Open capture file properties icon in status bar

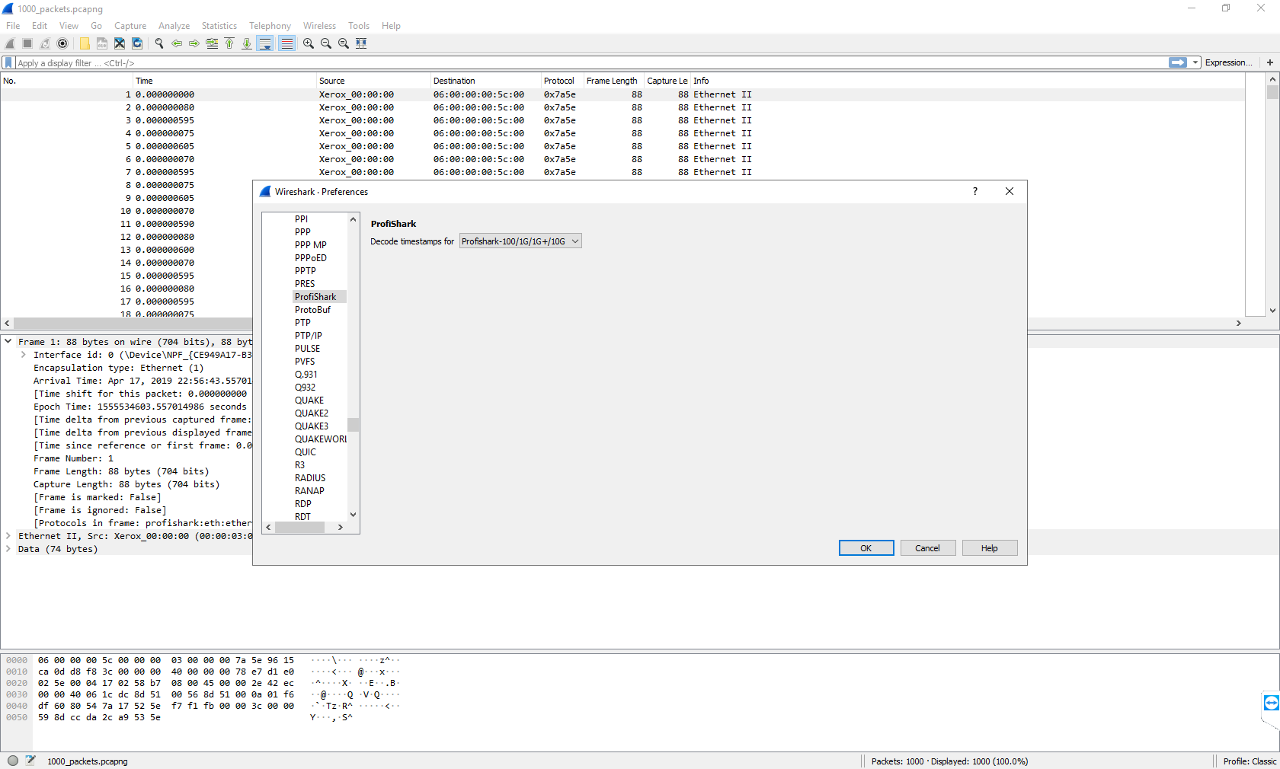(30, 761)
